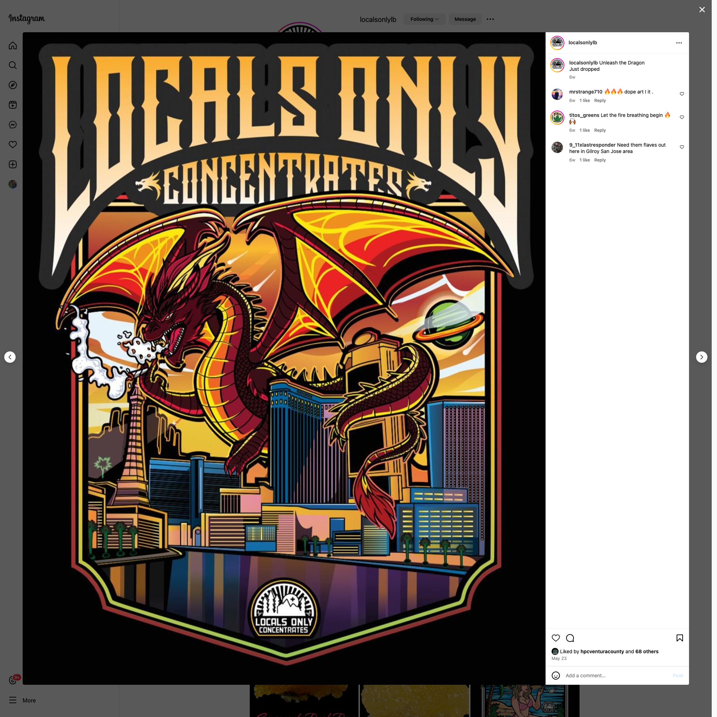Click 9_11xlastresponder's profile picture
This screenshot has width=717, height=717.
point(557,147)
